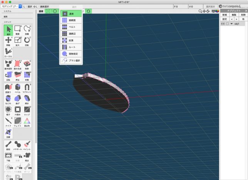The height and width of the screenshot is (180, 248).
Task: Open the モデリング mode dropdown
Action: click(11, 6)
